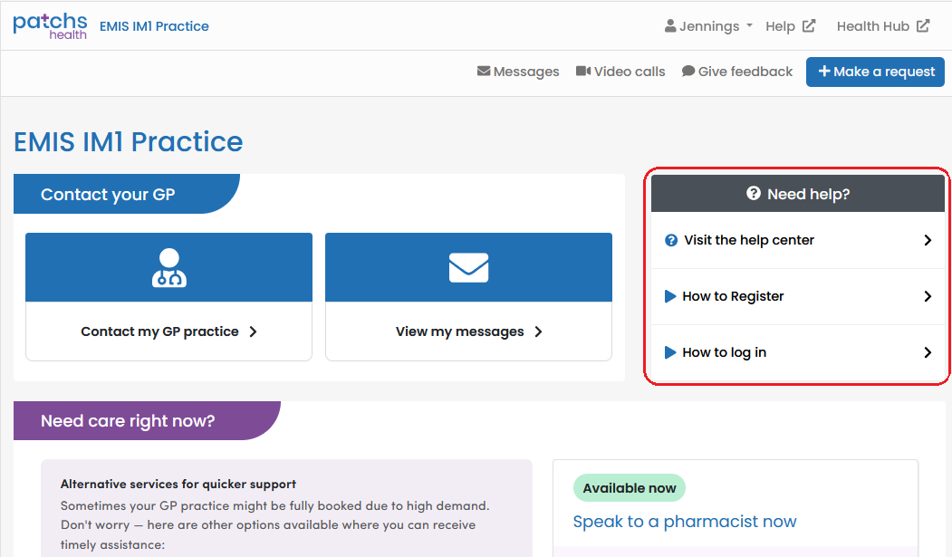Open Video calls from the navigation bar
The width and height of the screenshot is (952, 557).
[x=629, y=72]
